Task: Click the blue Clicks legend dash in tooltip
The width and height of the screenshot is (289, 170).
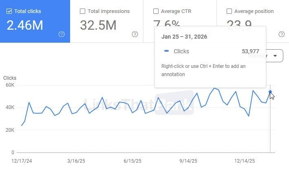Action: 166,51
